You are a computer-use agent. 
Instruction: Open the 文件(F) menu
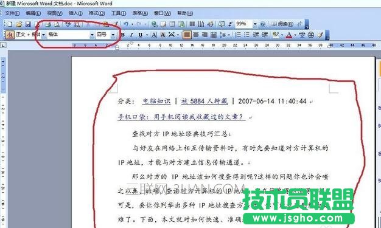pyautogui.click(x=12, y=13)
